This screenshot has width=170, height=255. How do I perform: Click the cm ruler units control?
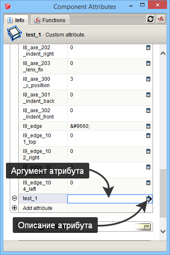coord(143,227)
